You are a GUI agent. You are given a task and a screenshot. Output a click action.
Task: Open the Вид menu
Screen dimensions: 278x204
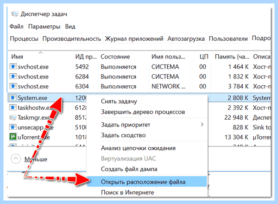[x=70, y=26]
